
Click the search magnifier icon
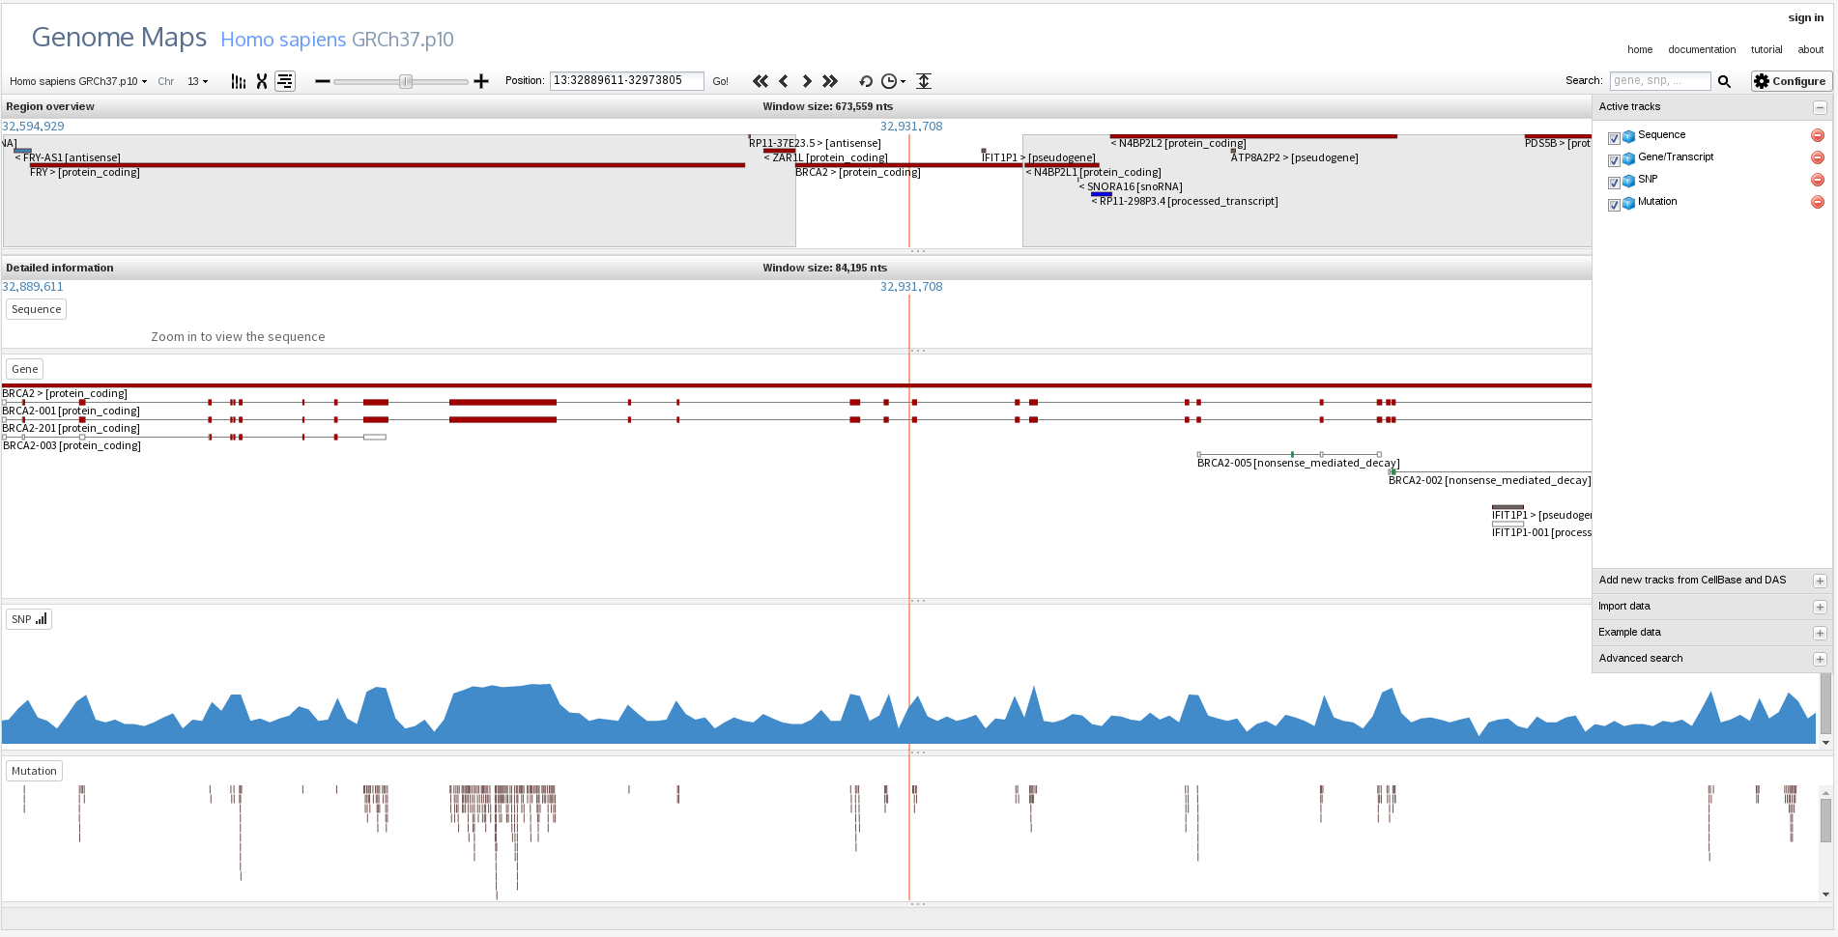1724,81
